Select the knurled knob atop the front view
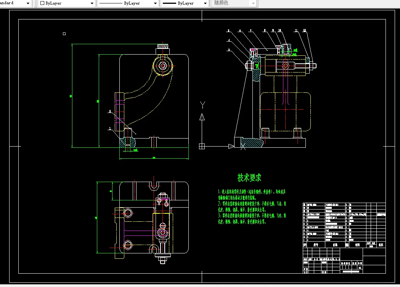400x287 pixels. point(163,47)
